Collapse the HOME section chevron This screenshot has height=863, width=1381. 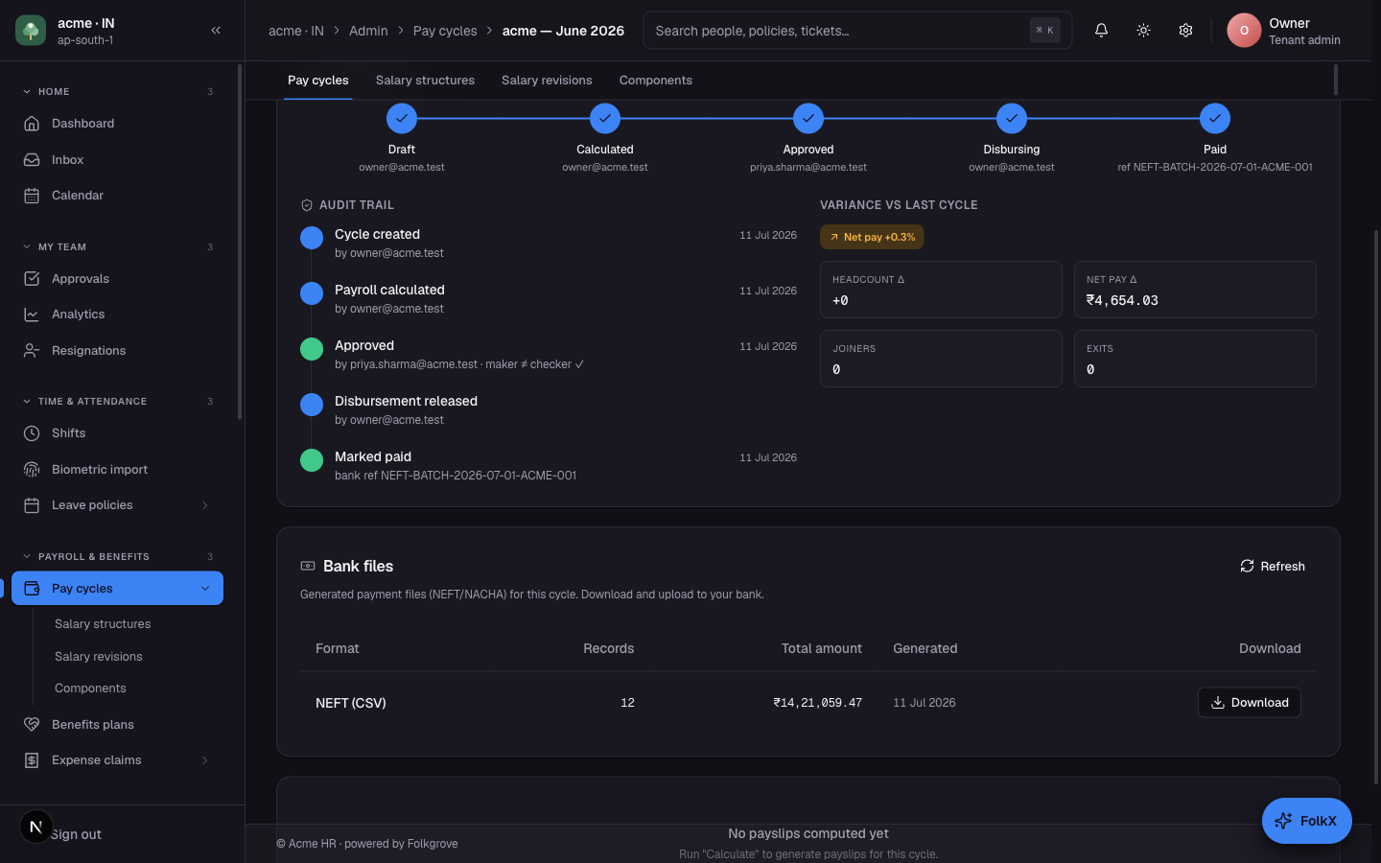[27, 92]
